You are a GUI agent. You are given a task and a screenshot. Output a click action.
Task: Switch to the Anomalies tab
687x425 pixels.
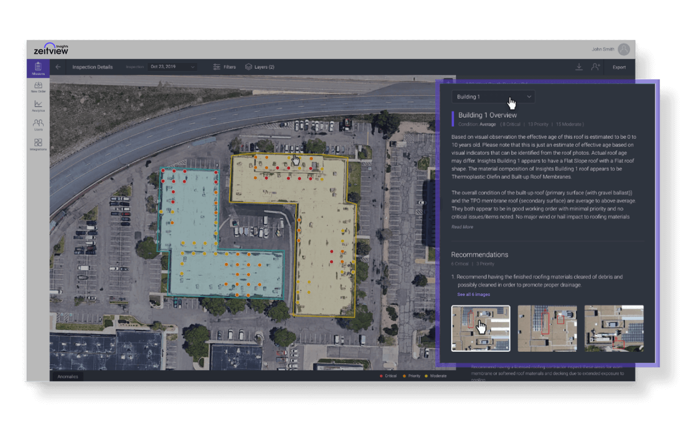pos(68,376)
